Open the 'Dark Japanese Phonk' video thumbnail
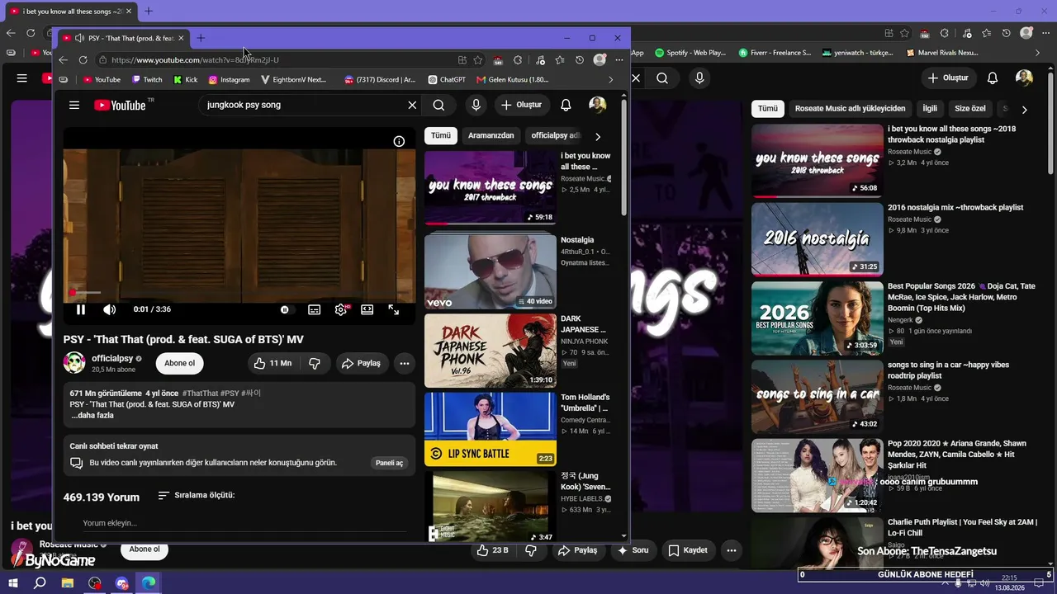This screenshot has height=594, width=1057. pos(491,351)
